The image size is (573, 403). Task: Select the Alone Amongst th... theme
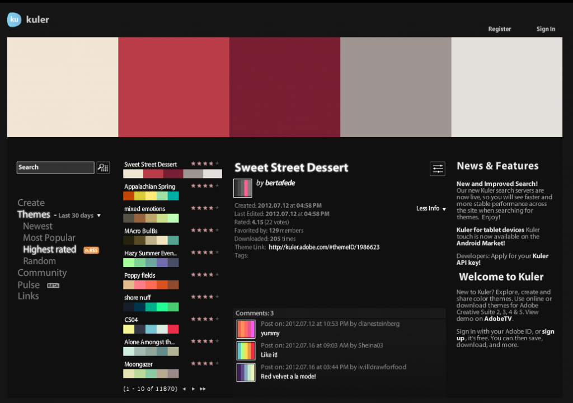pos(149,342)
